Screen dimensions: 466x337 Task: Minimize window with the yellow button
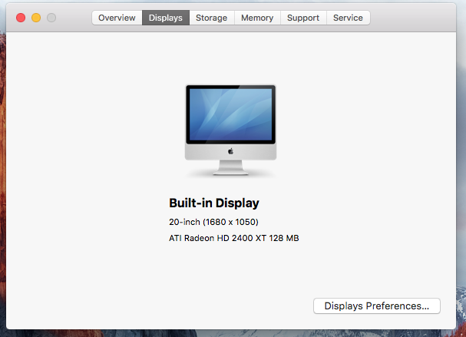(x=36, y=18)
